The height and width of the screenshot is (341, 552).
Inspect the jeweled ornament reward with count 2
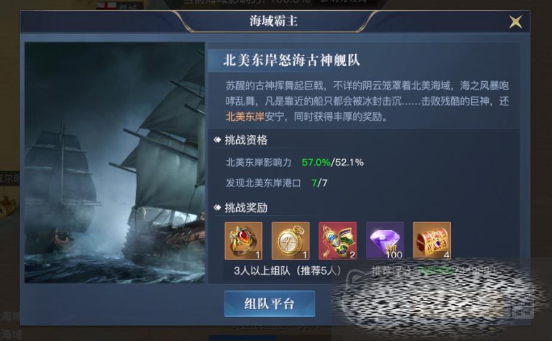point(338,240)
